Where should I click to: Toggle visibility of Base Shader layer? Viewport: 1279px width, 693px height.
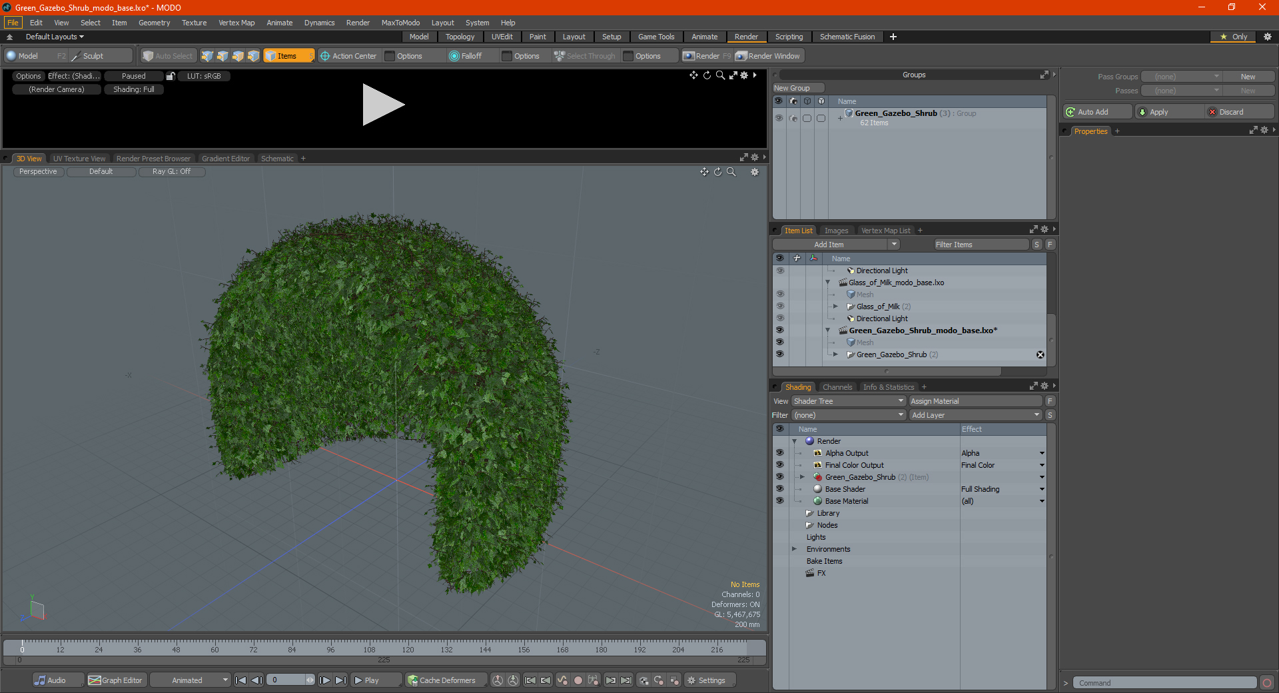(779, 489)
